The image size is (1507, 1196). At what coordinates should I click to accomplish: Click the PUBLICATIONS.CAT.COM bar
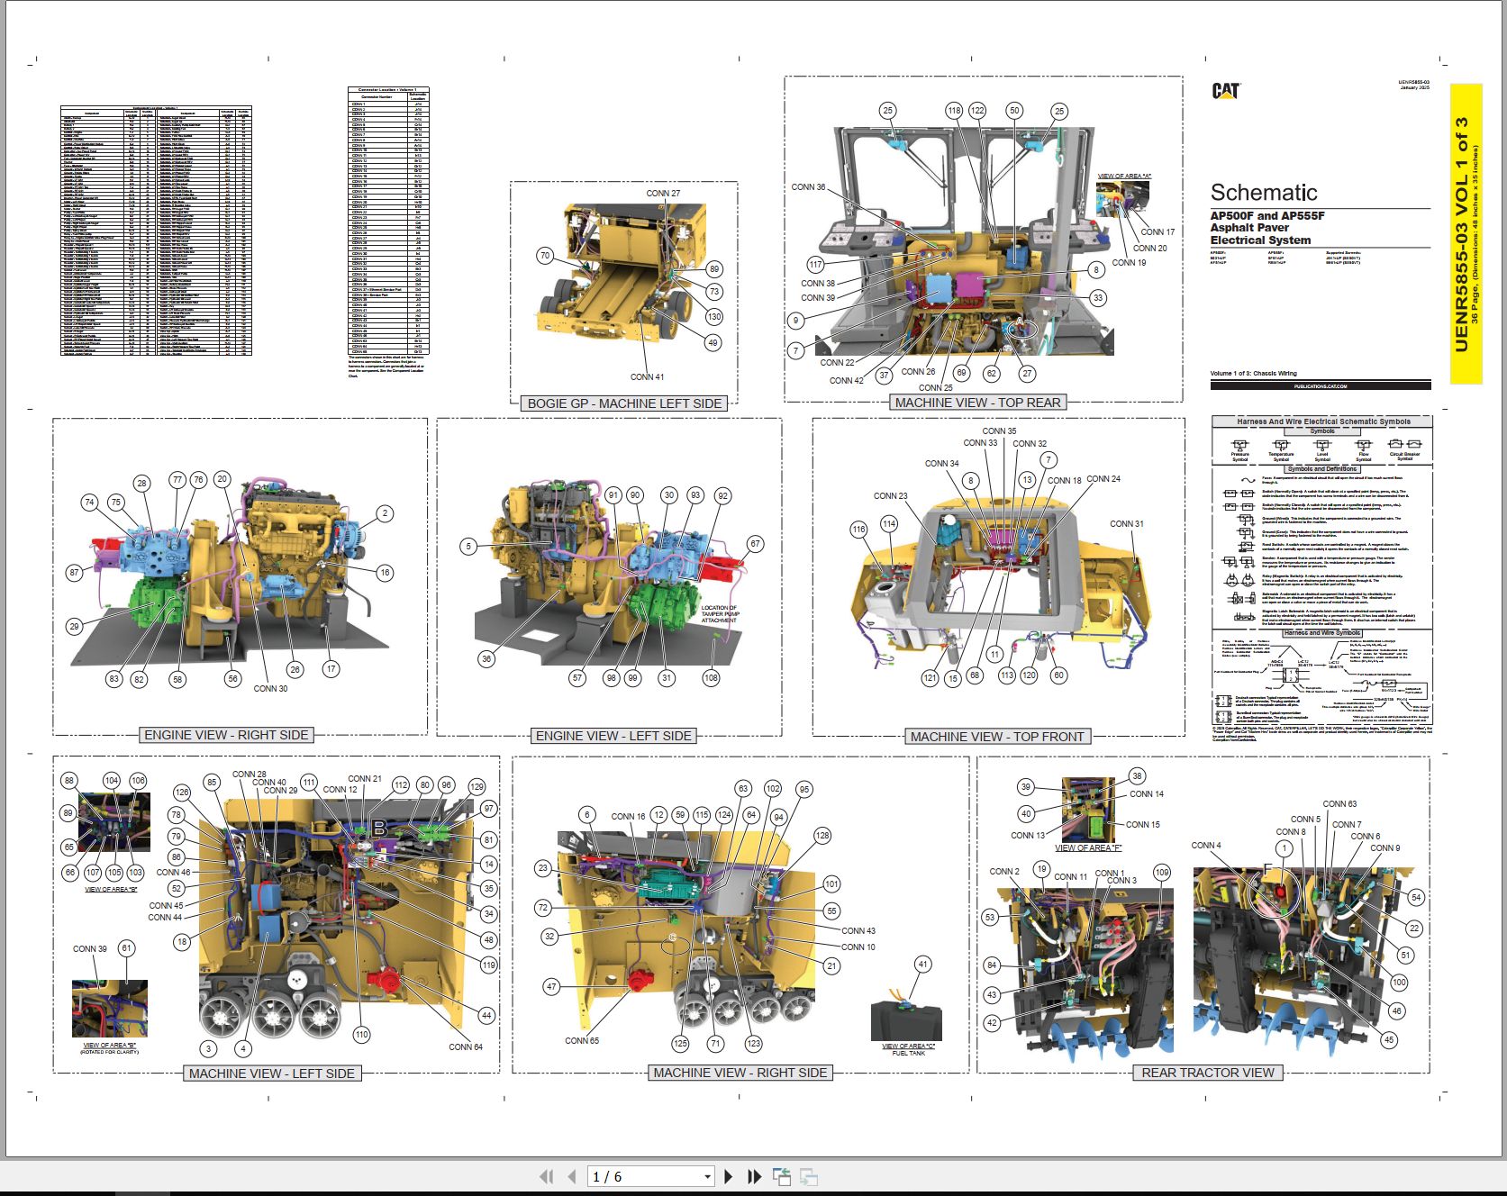[x=1321, y=385]
